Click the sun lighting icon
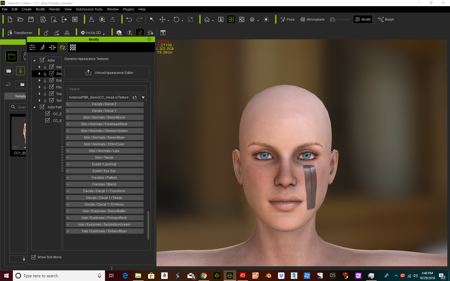The image size is (450, 281). point(266,20)
